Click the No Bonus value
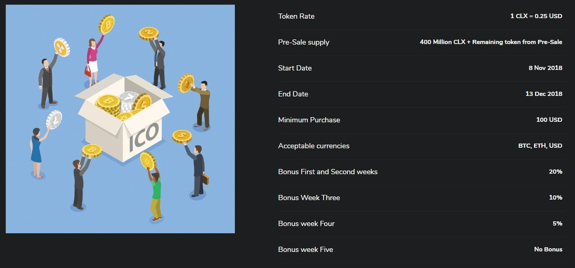This screenshot has width=575, height=268. [548, 249]
